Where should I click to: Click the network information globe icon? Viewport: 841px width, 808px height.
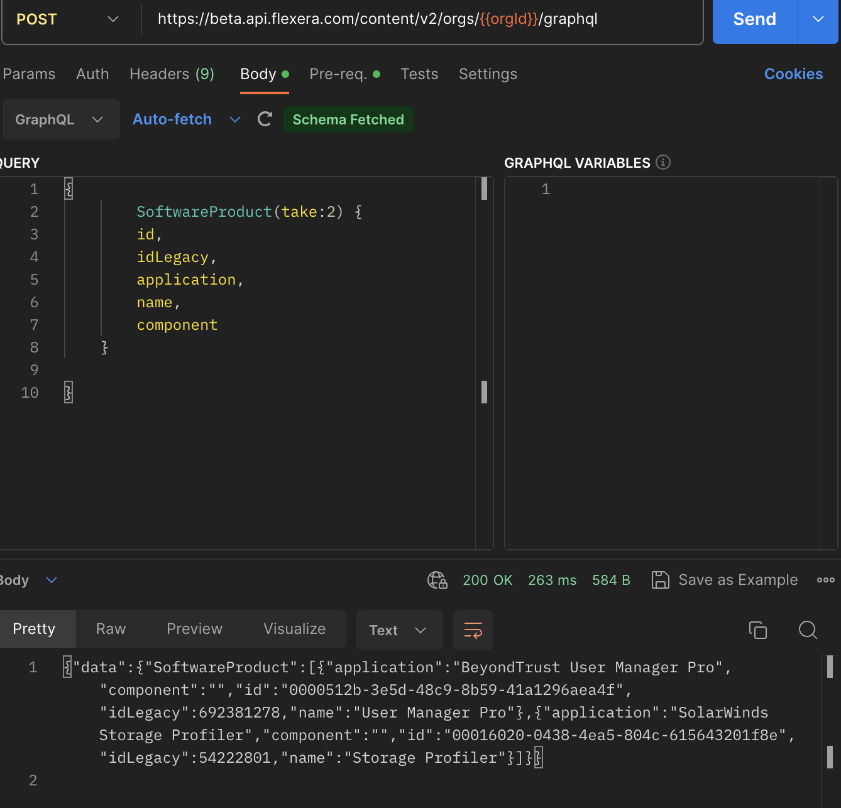point(437,580)
